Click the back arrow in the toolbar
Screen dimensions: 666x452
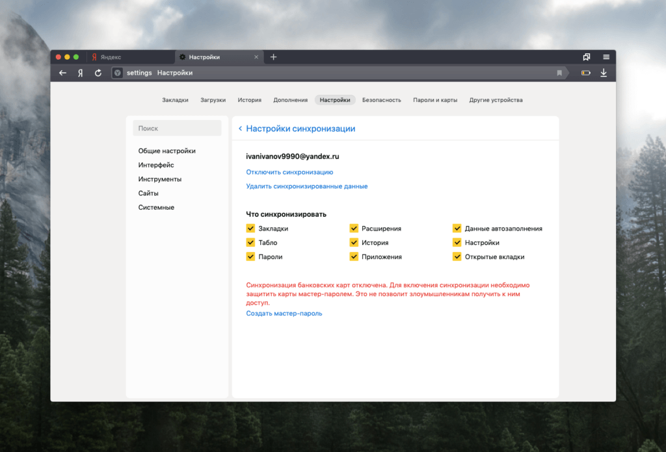62,73
